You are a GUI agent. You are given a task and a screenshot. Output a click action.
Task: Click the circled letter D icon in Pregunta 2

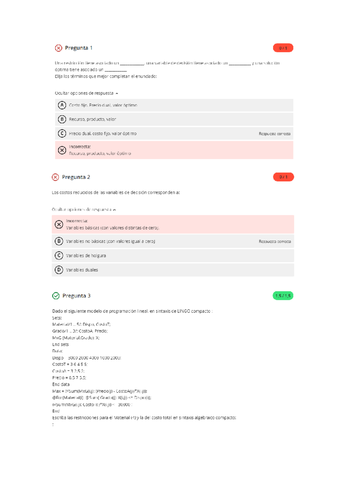[x=59, y=269]
